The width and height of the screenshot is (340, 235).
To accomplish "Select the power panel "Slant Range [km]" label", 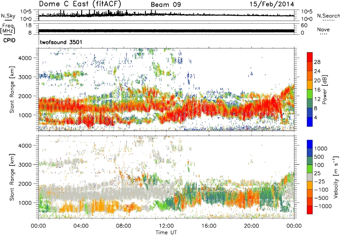I will [x=12, y=90].
